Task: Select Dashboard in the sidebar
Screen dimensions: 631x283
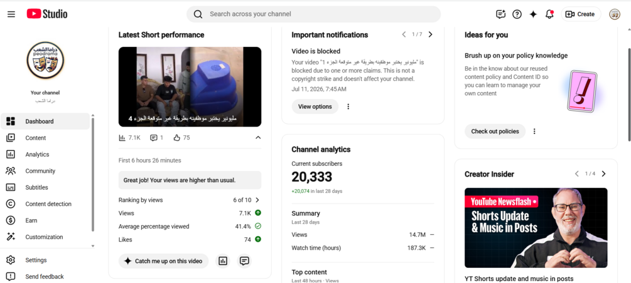Action: (x=45, y=121)
